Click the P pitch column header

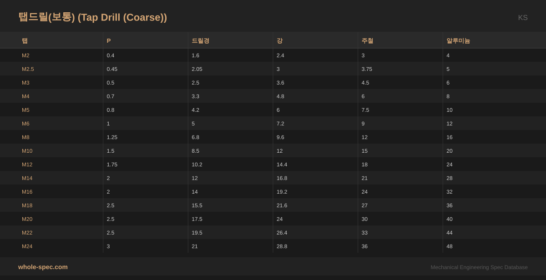click(109, 41)
